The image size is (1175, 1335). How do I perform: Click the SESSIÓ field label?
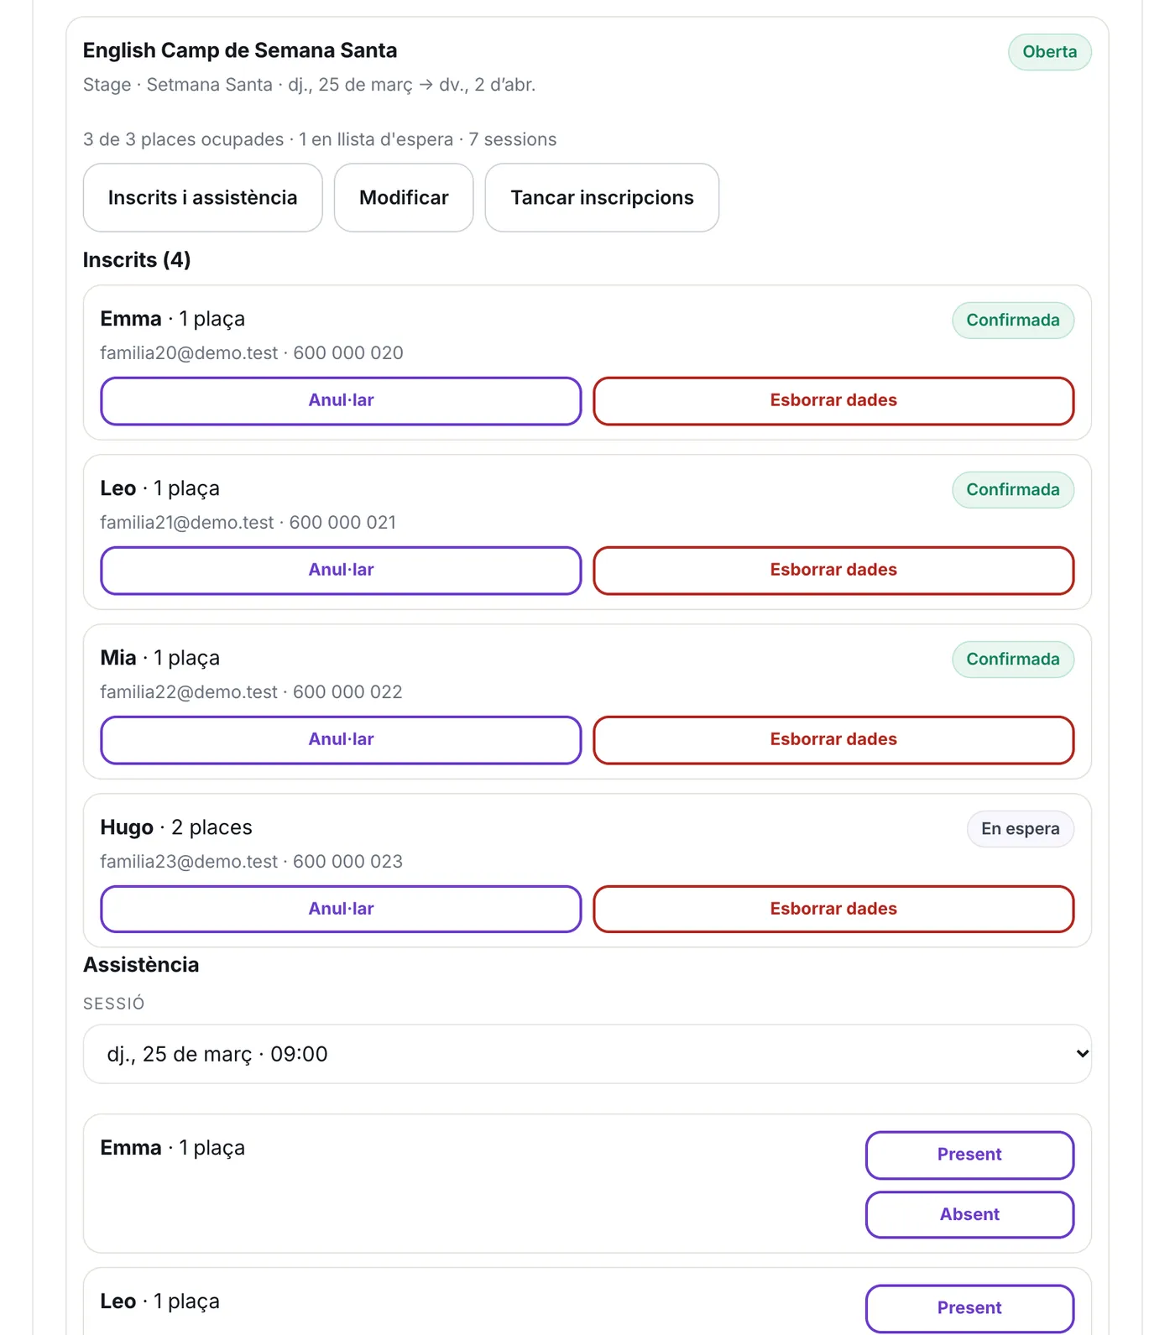pyautogui.click(x=114, y=1004)
